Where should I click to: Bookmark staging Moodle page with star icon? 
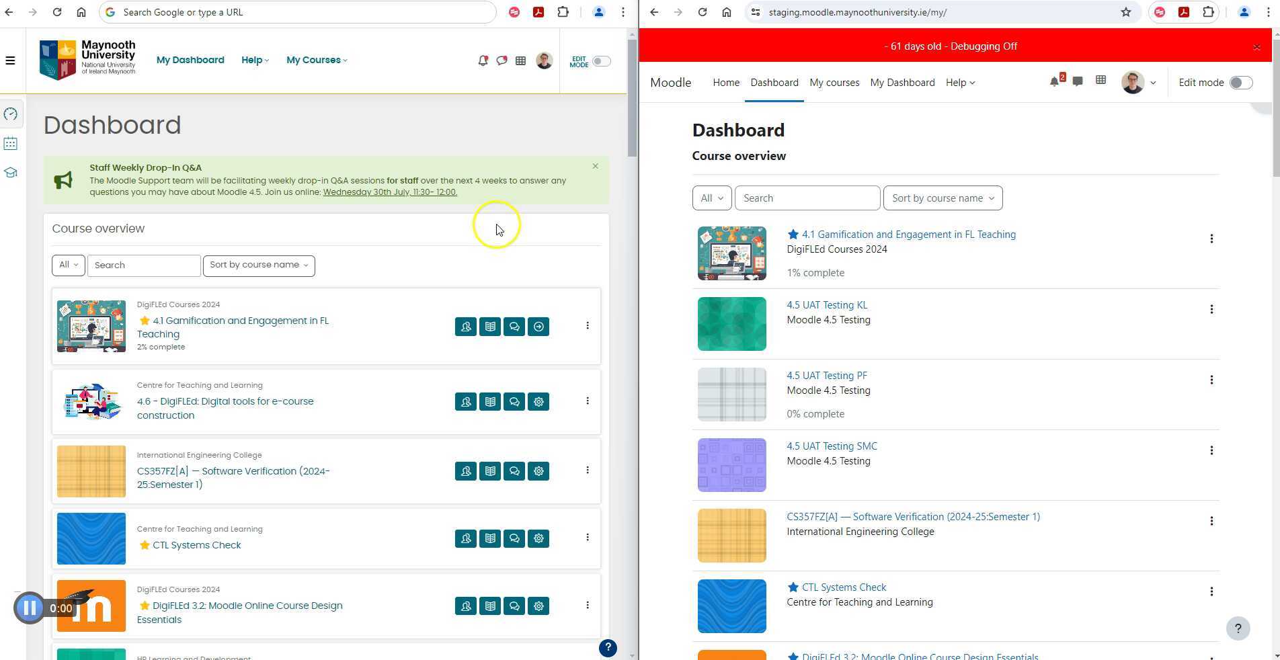pyautogui.click(x=1126, y=12)
